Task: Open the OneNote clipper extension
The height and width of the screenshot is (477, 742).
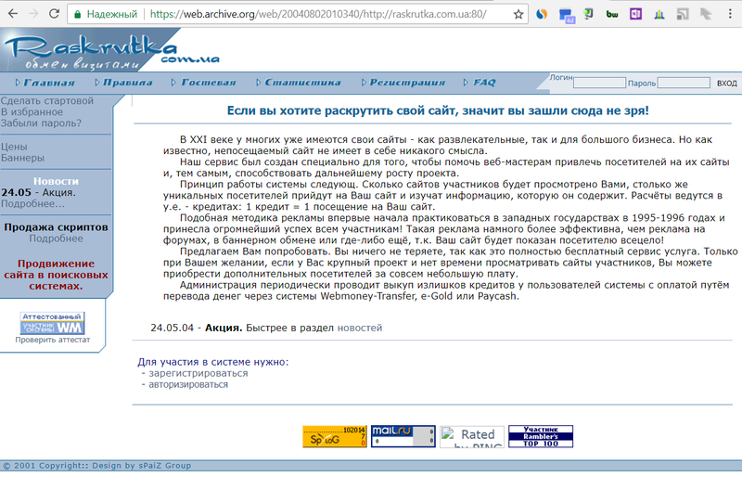Action: (x=635, y=14)
